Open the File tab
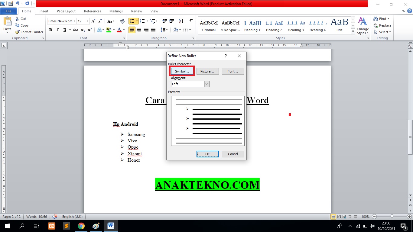This screenshot has width=413, height=232. 8,11
